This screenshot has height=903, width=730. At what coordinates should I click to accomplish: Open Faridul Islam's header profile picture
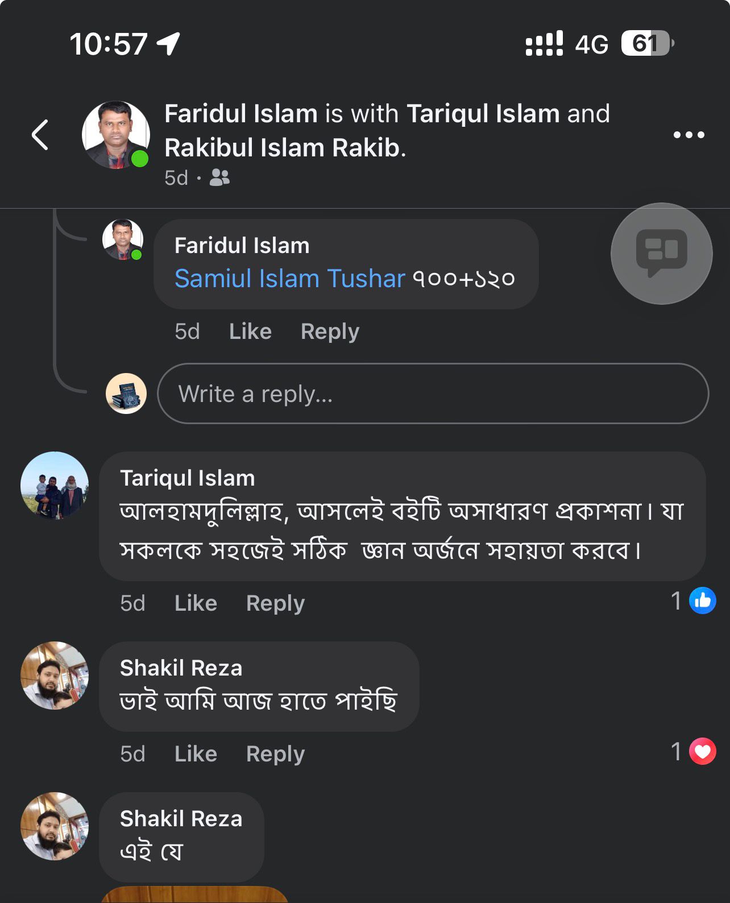tap(116, 135)
